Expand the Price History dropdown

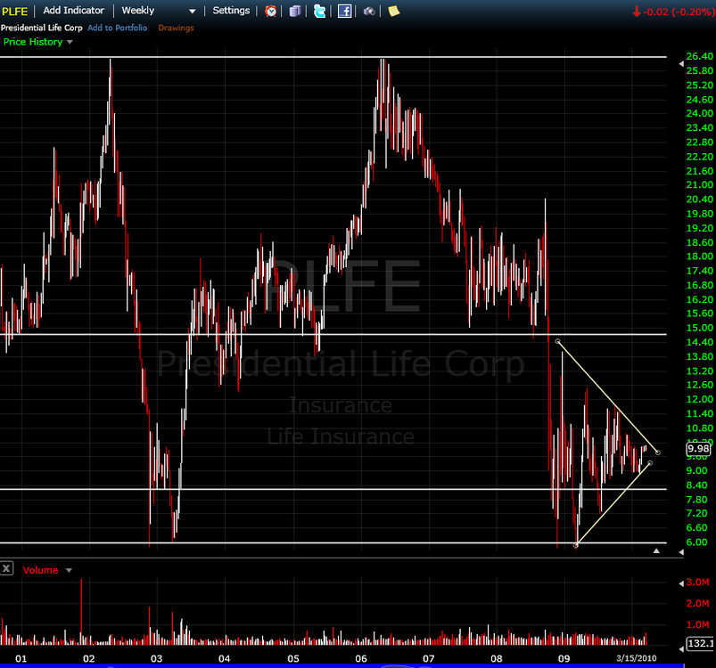pyautogui.click(x=70, y=42)
